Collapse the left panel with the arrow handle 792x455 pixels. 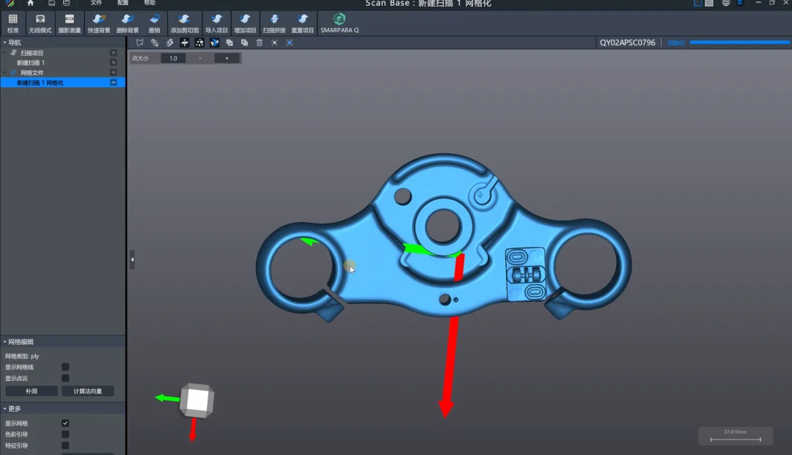point(132,260)
